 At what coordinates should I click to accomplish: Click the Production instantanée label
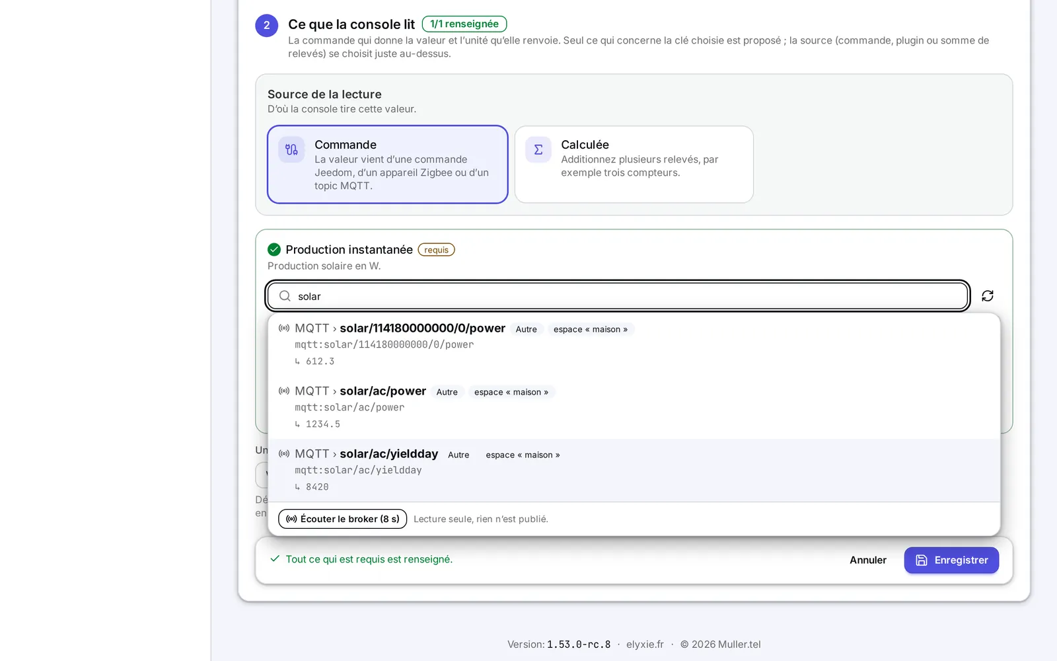coord(349,250)
